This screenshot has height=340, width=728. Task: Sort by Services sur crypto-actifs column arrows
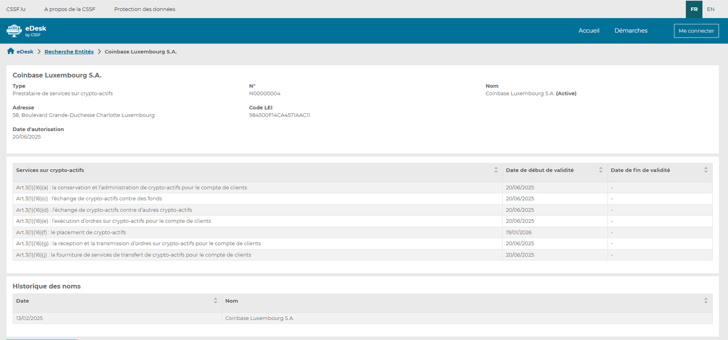point(496,170)
